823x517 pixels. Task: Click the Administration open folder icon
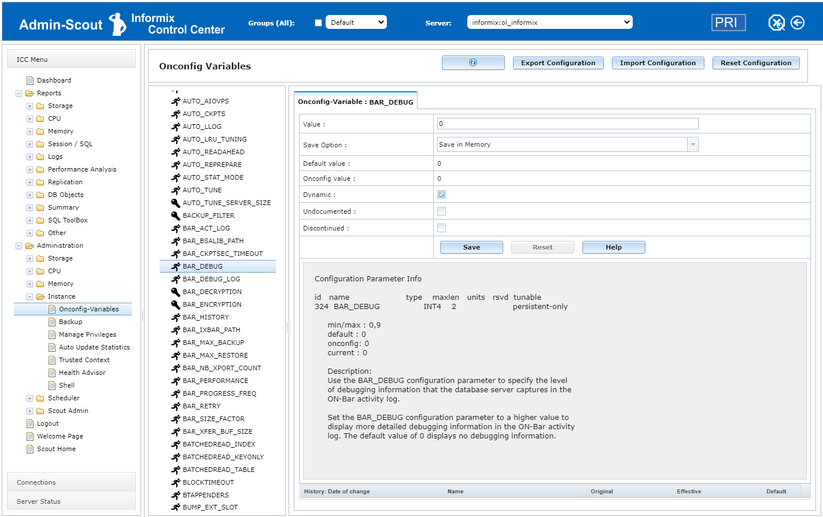pos(30,246)
